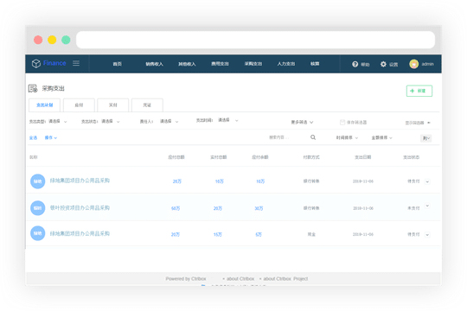Click the 'Powered by Ctrlbox' footer text
This screenshot has height=311, width=467.
pyautogui.click(x=186, y=279)
